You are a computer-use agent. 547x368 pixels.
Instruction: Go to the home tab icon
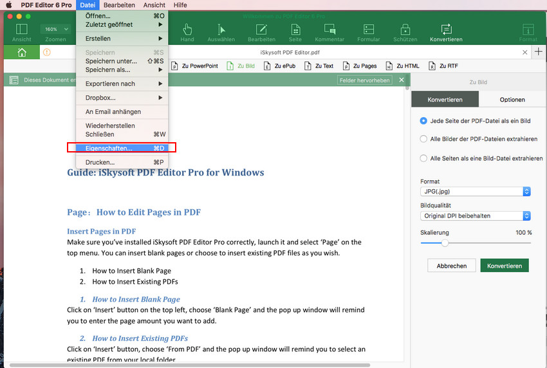22,52
